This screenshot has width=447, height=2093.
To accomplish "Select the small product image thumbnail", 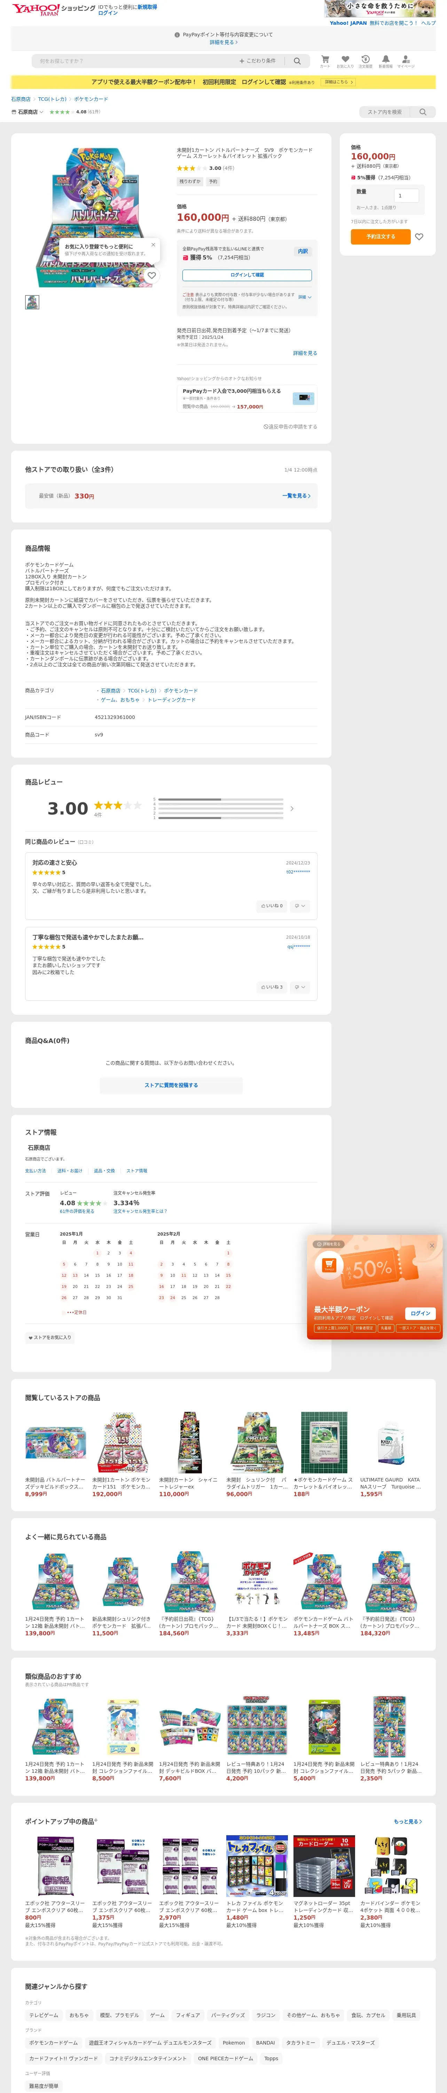I will pyautogui.click(x=32, y=302).
